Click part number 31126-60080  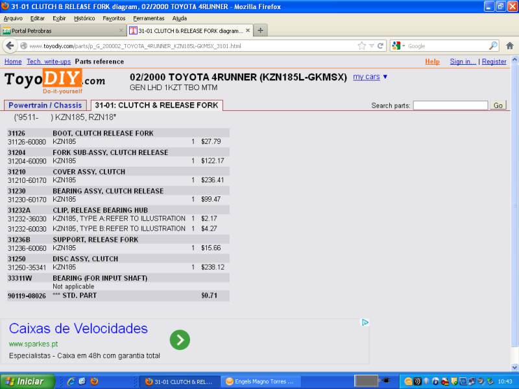tap(27, 142)
